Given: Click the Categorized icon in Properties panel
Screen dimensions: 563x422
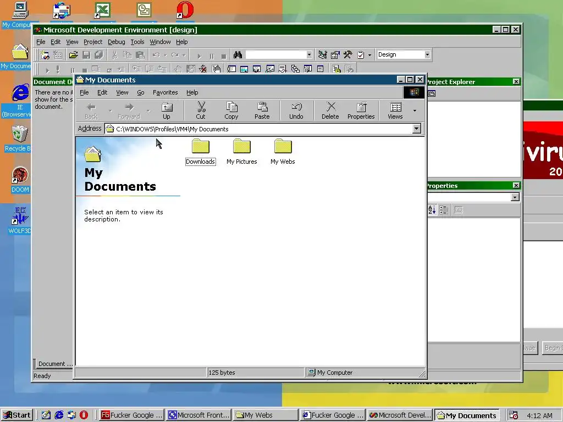Looking at the screenshot, I should point(444,210).
